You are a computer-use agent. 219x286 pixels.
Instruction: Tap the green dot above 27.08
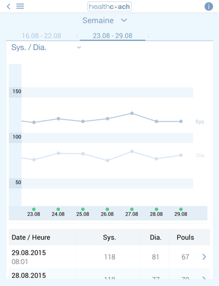coord(132,209)
